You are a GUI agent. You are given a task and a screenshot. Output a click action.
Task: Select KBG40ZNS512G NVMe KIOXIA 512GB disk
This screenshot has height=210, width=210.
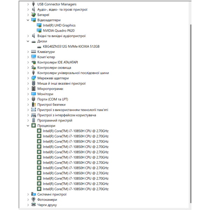(x=71, y=47)
